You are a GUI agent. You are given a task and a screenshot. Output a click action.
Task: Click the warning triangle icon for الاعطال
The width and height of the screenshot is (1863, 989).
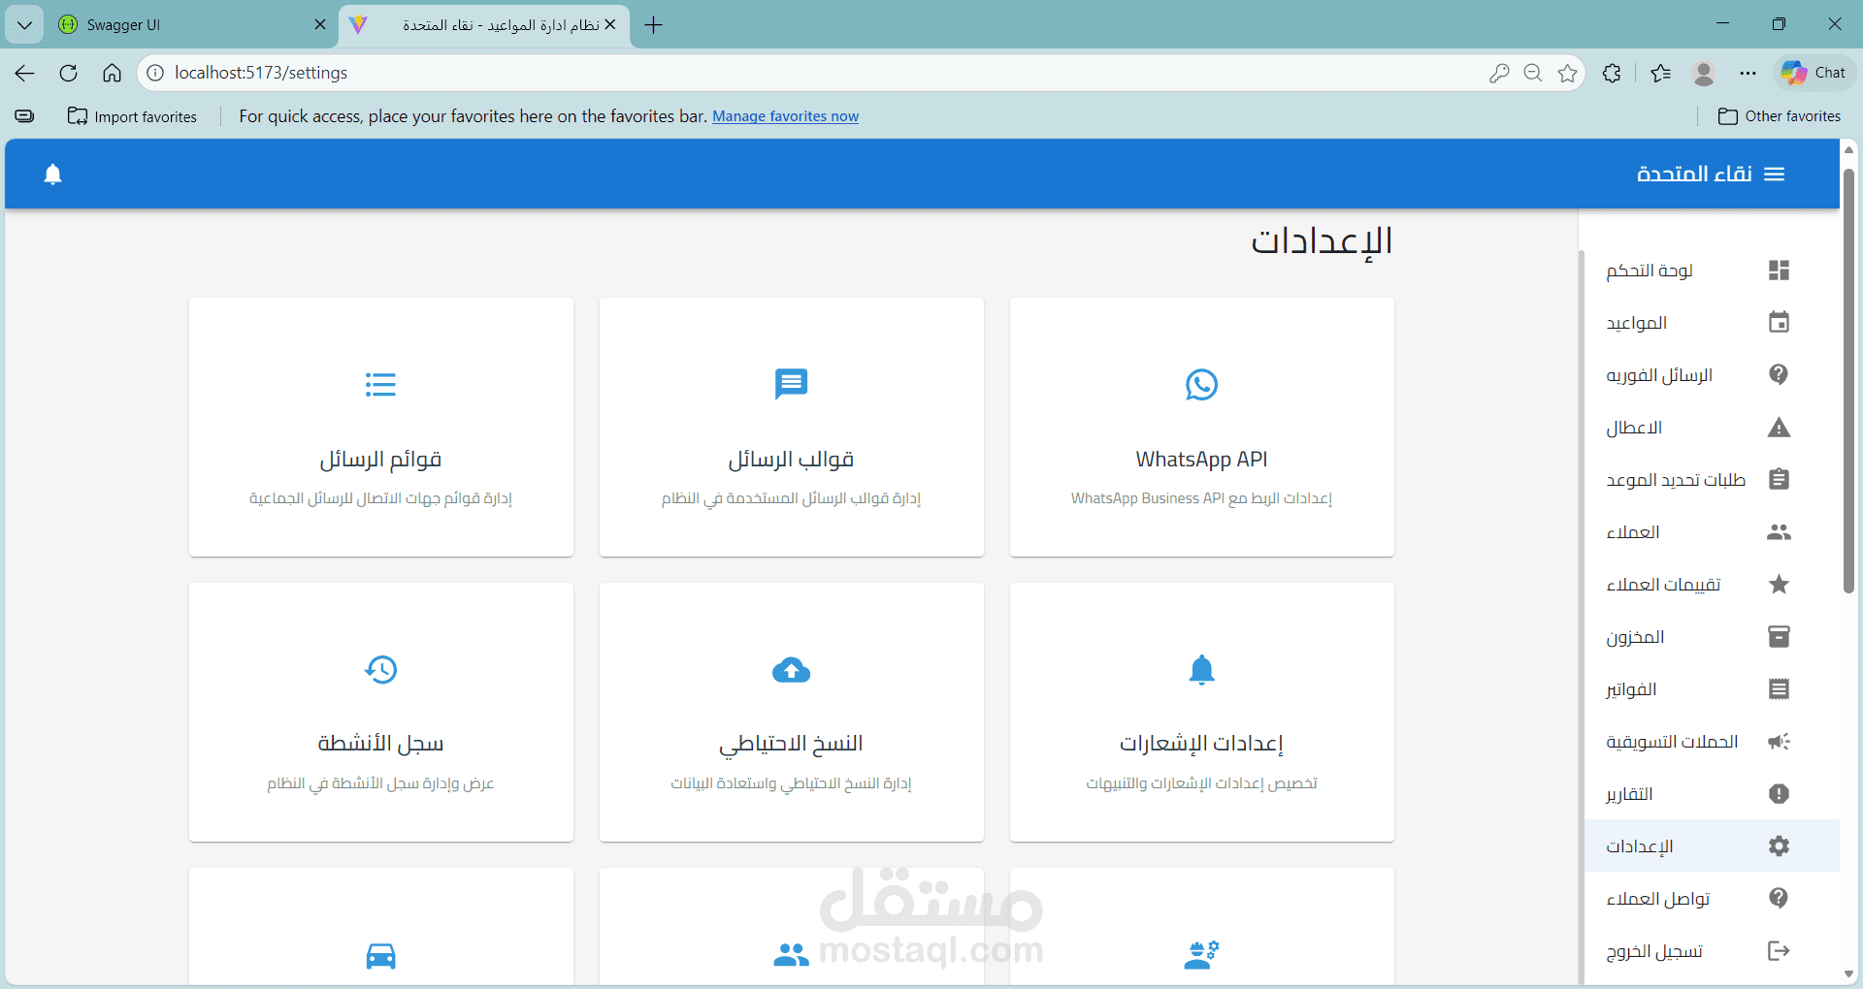1779,428
